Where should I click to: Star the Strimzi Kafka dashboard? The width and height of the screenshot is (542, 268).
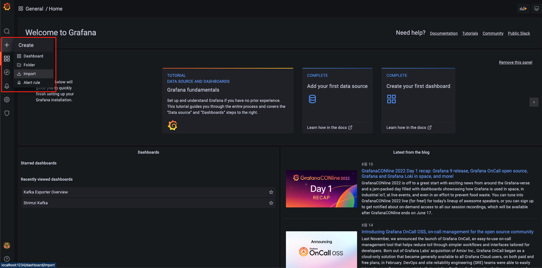[271, 203]
